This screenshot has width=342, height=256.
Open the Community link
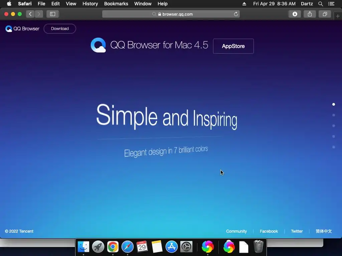(236, 231)
